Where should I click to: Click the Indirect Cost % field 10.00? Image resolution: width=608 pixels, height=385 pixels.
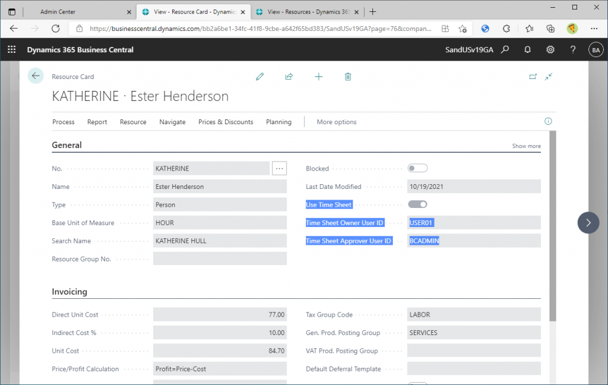(220, 333)
